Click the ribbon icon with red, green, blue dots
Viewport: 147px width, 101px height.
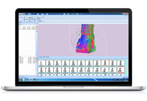point(30,19)
